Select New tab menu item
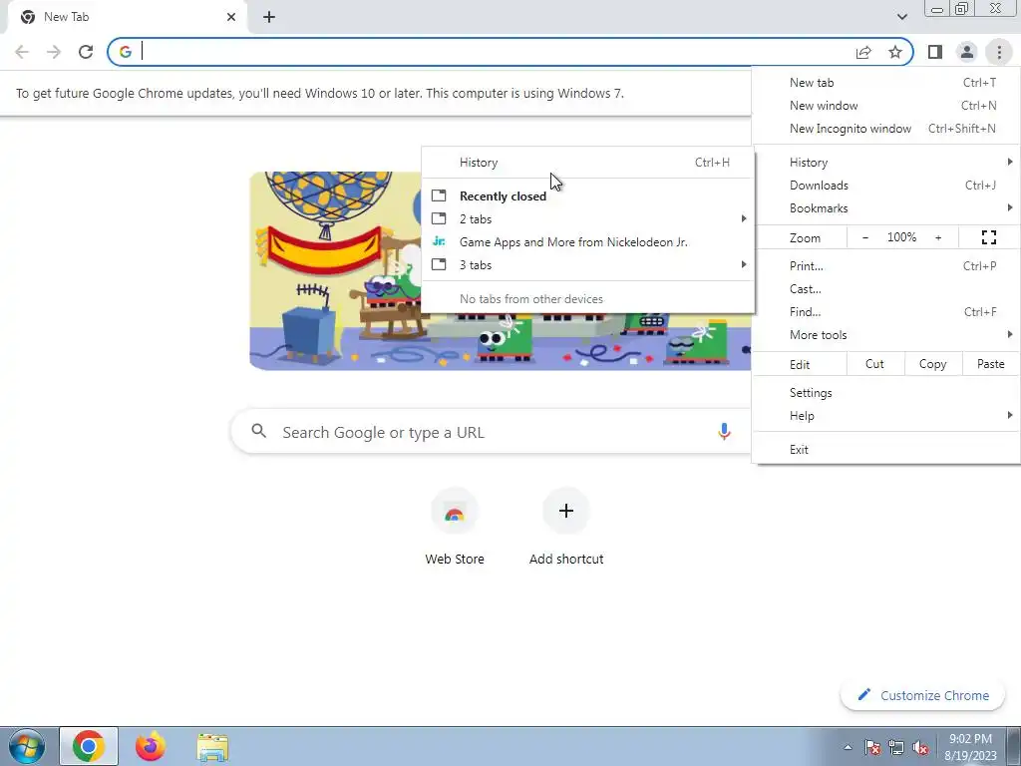Screen dimensions: 1021x766 pos(885,83)
